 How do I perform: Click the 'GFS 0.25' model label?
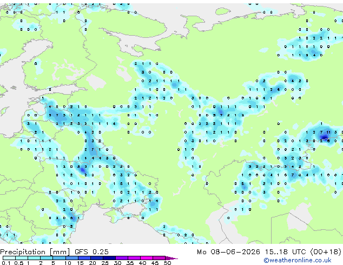pyautogui.click(x=91, y=252)
